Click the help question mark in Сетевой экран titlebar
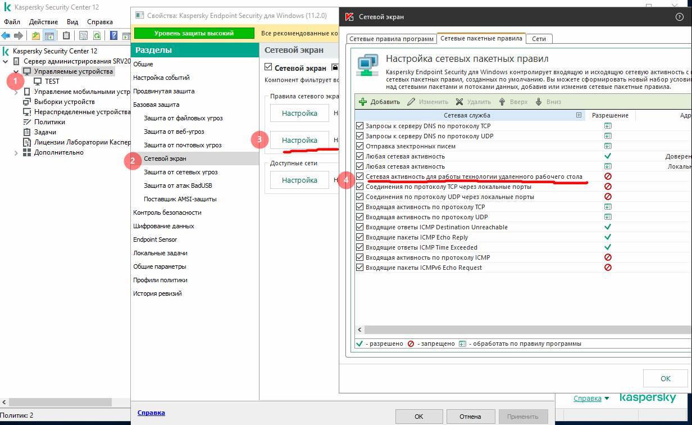 679,17
